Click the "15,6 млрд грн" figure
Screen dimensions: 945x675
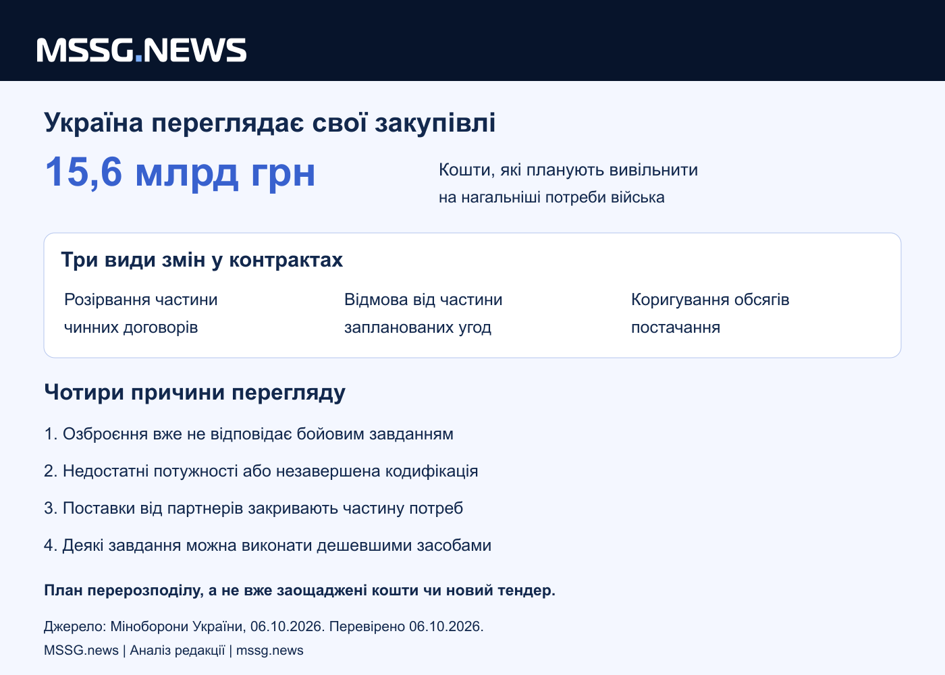[180, 171]
